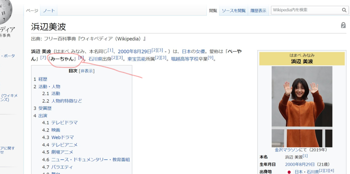Switch to the ノート tab
Image resolution: width=350 pixels, height=174 pixels.
tap(49, 11)
